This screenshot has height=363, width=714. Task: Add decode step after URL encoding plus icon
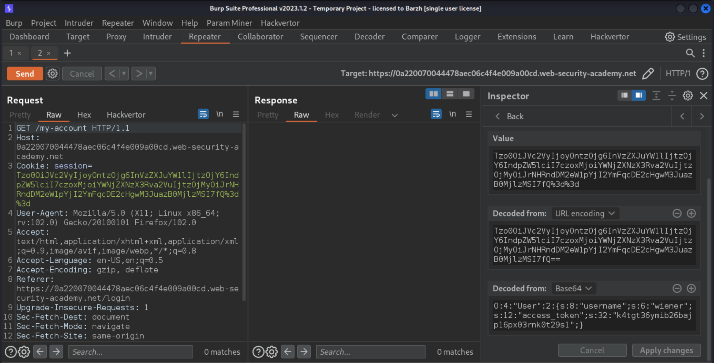click(691, 213)
